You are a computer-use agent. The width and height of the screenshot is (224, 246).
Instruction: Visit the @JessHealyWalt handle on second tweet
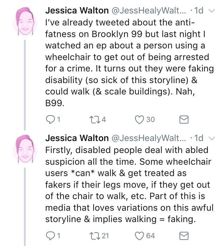(x=149, y=138)
